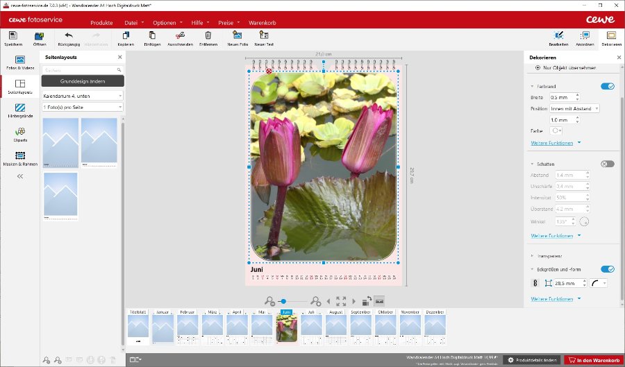Open the Position dropdown Innen mit Abstand
This screenshot has width=625, height=367.
[x=574, y=108]
